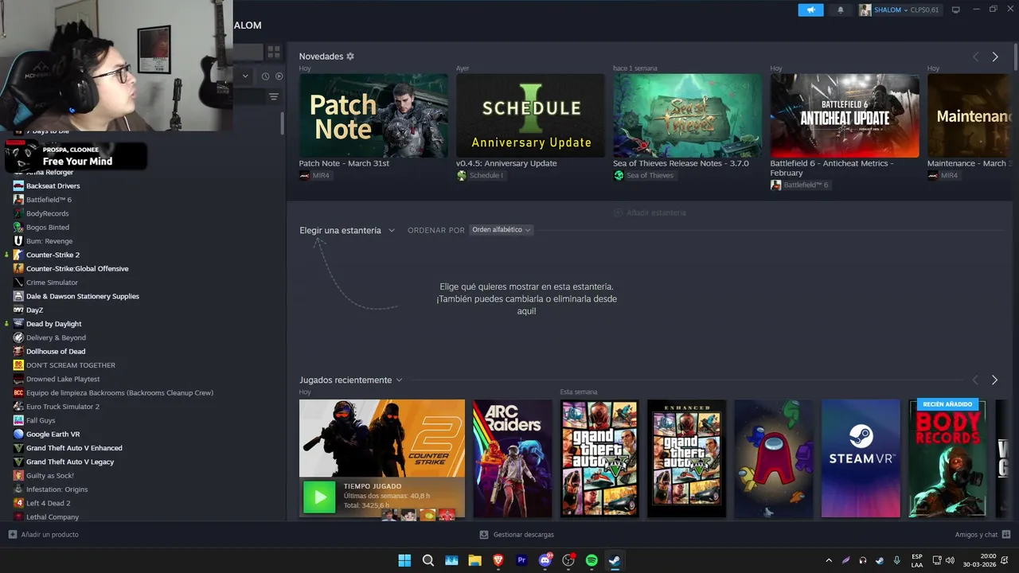The height and width of the screenshot is (573, 1019).
Task: Open Orden alfabético sort dropdown
Action: (x=501, y=230)
